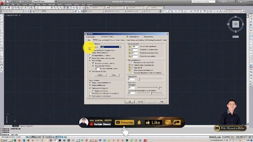The width and height of the screenshot is (253, 142).
Task: Click the Cut toolbar icon
Action: [25, 7]
